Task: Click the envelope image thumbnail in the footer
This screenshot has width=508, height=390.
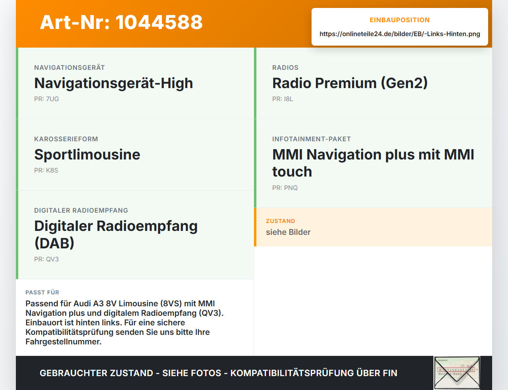Action: [x=457, y=373]
